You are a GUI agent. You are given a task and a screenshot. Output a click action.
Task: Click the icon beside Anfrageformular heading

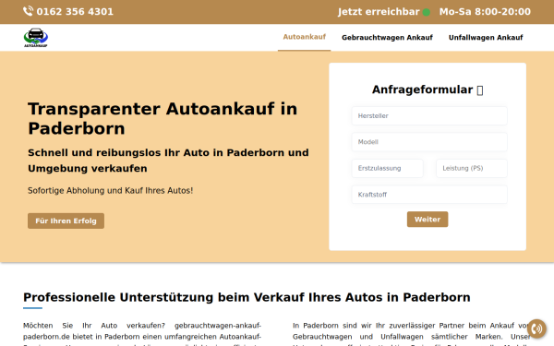[480, 90]
